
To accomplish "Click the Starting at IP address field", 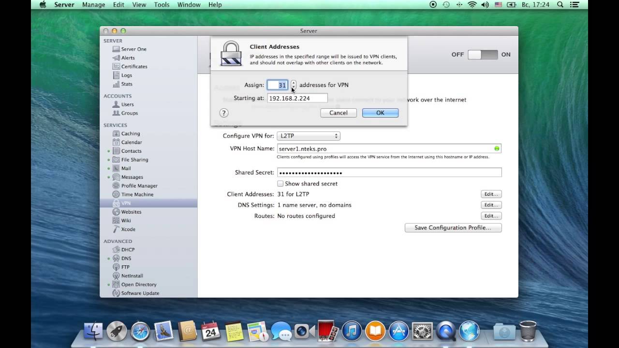I will 297,98.
